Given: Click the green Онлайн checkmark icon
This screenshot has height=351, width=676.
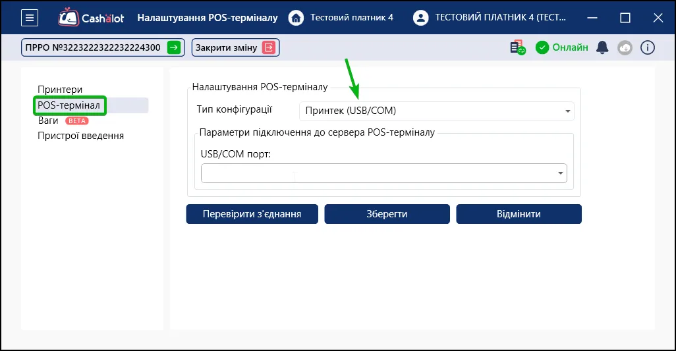Looking at the screenshot, I should pyautogui.click(x=542, y=47).
